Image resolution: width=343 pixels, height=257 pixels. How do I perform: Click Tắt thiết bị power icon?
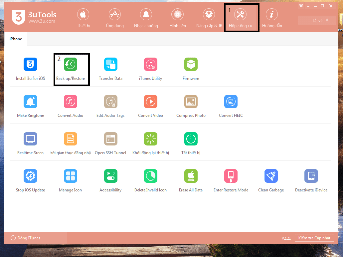point(191,139)
